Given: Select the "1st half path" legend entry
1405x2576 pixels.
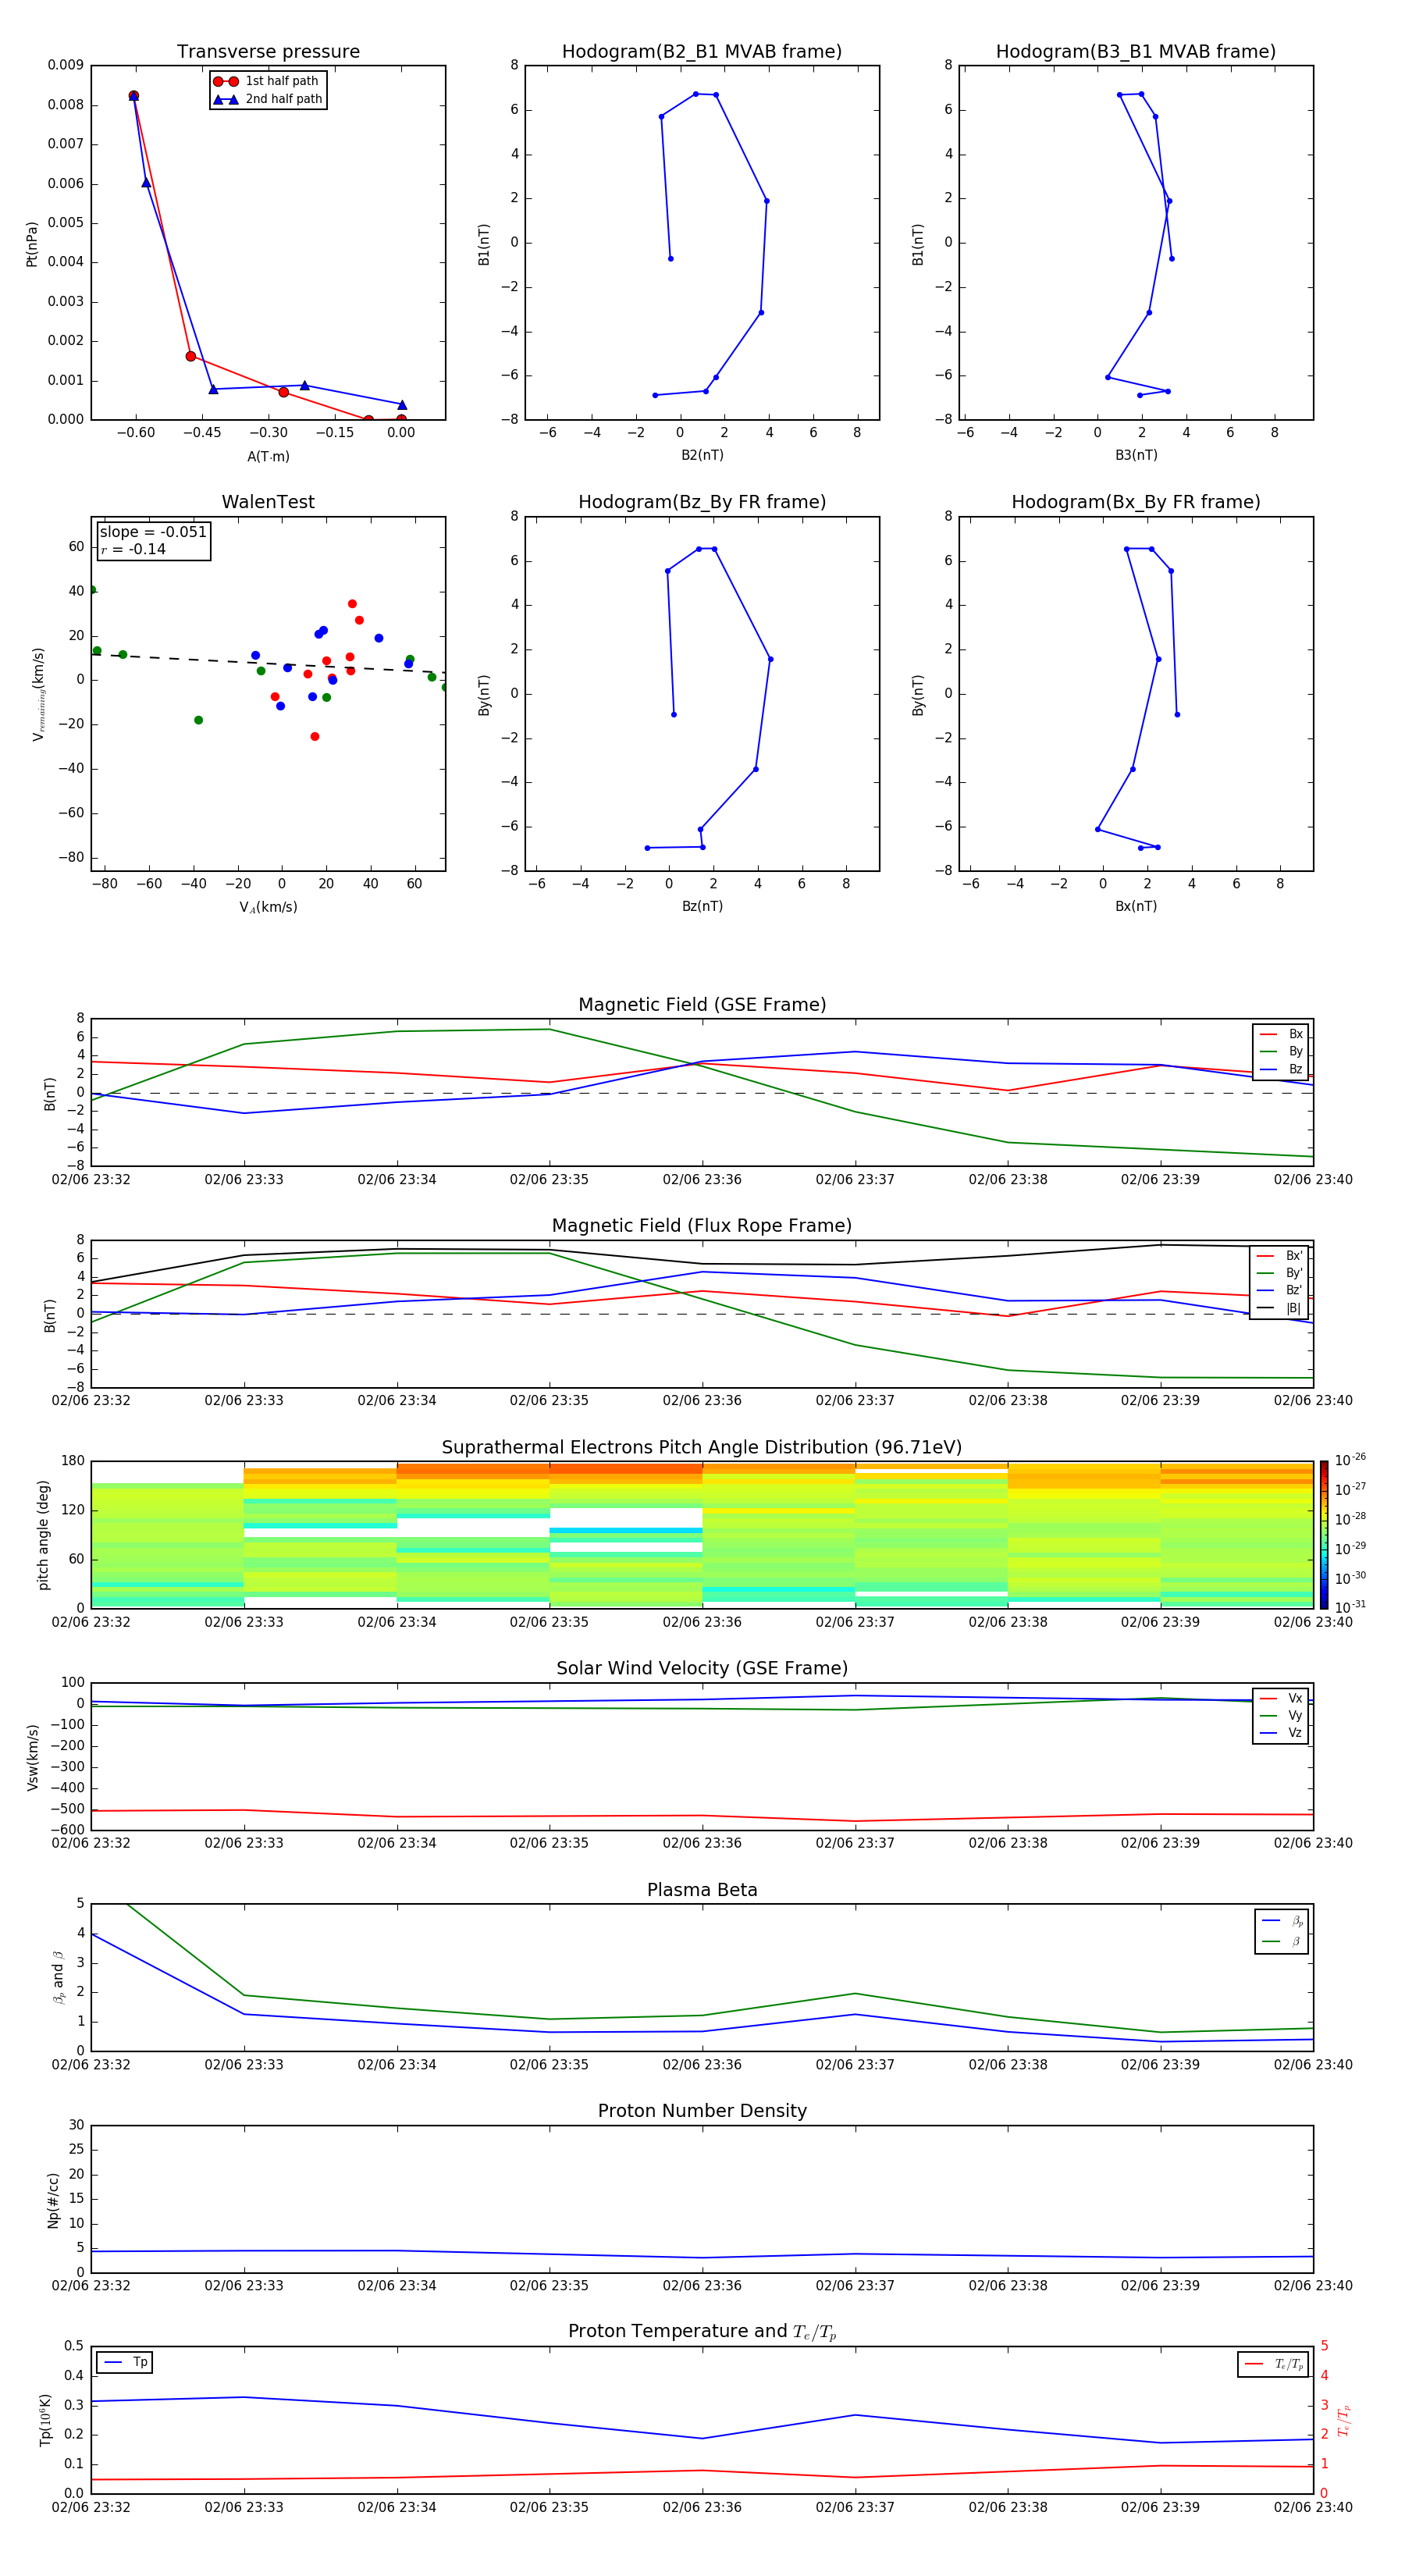Looking at the screenshot, I should 266,81.
